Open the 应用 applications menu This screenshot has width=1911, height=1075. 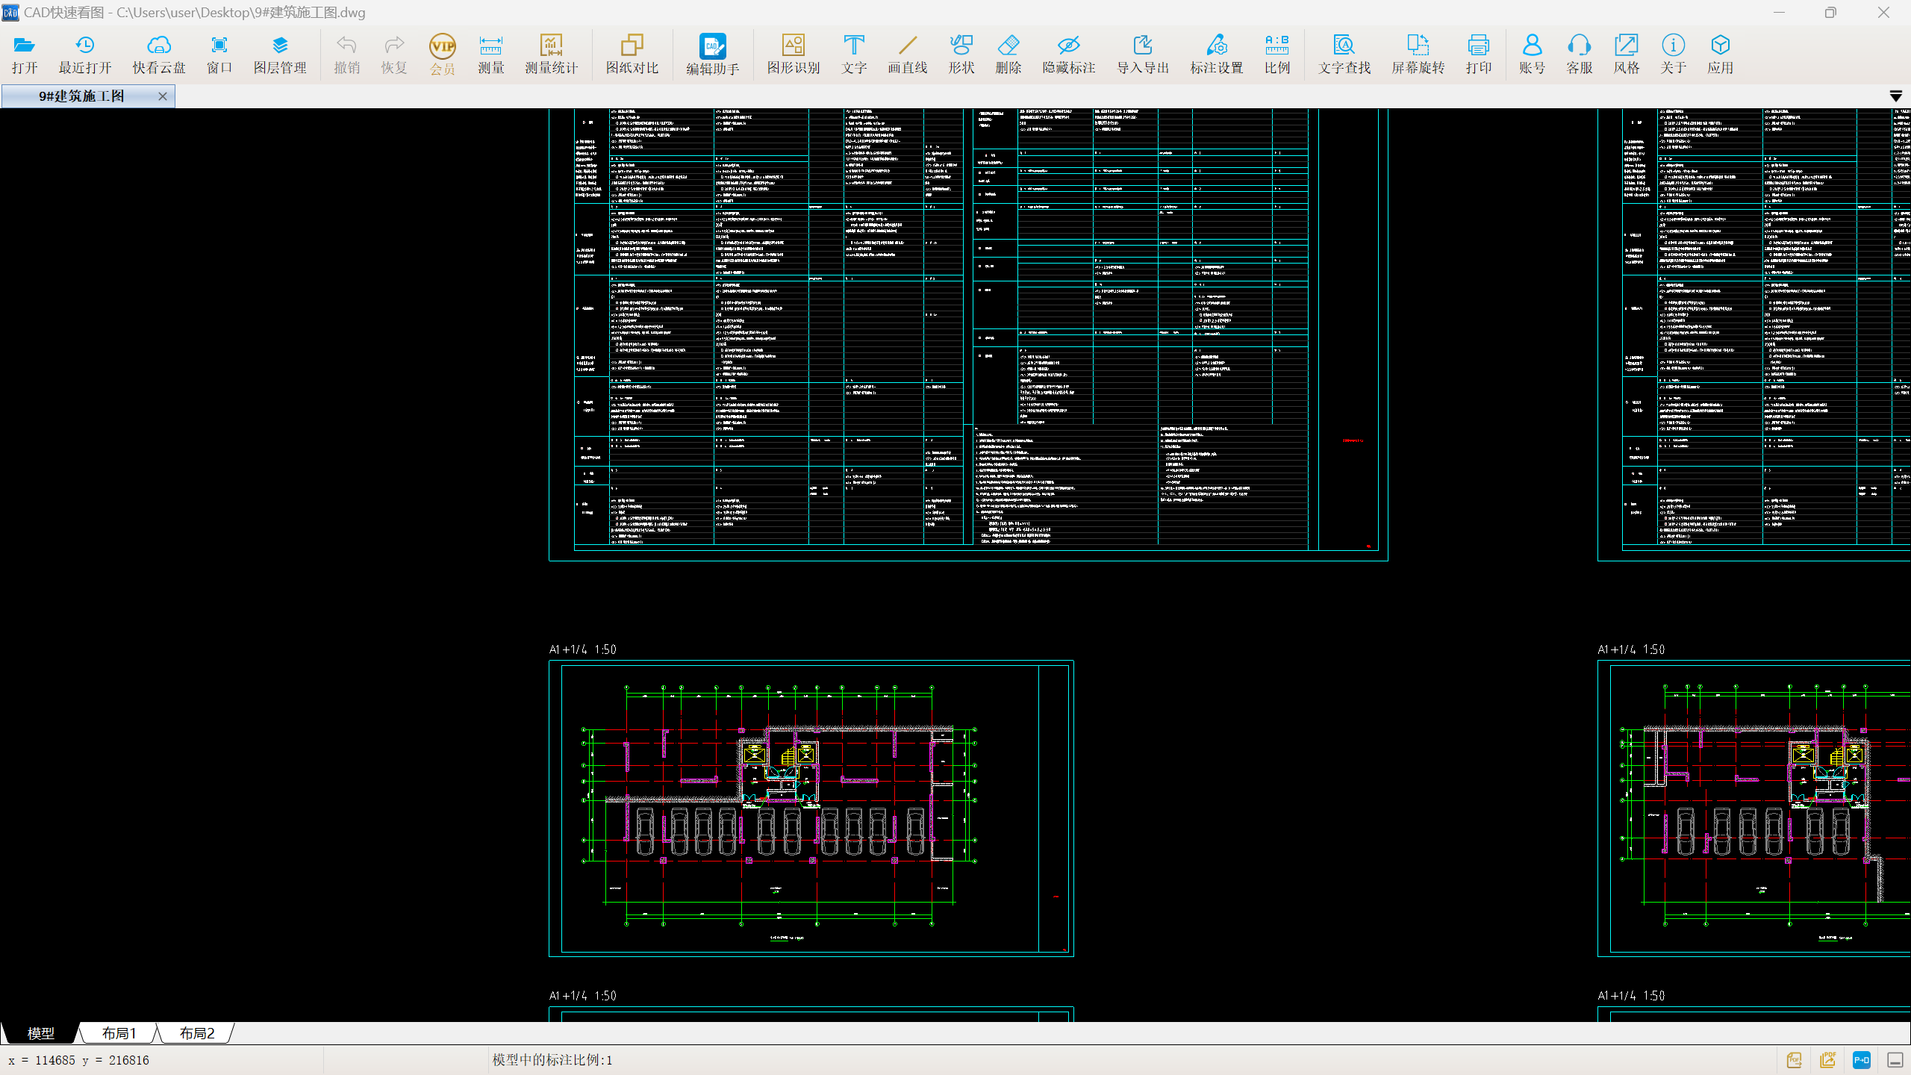click(1721, 54)
